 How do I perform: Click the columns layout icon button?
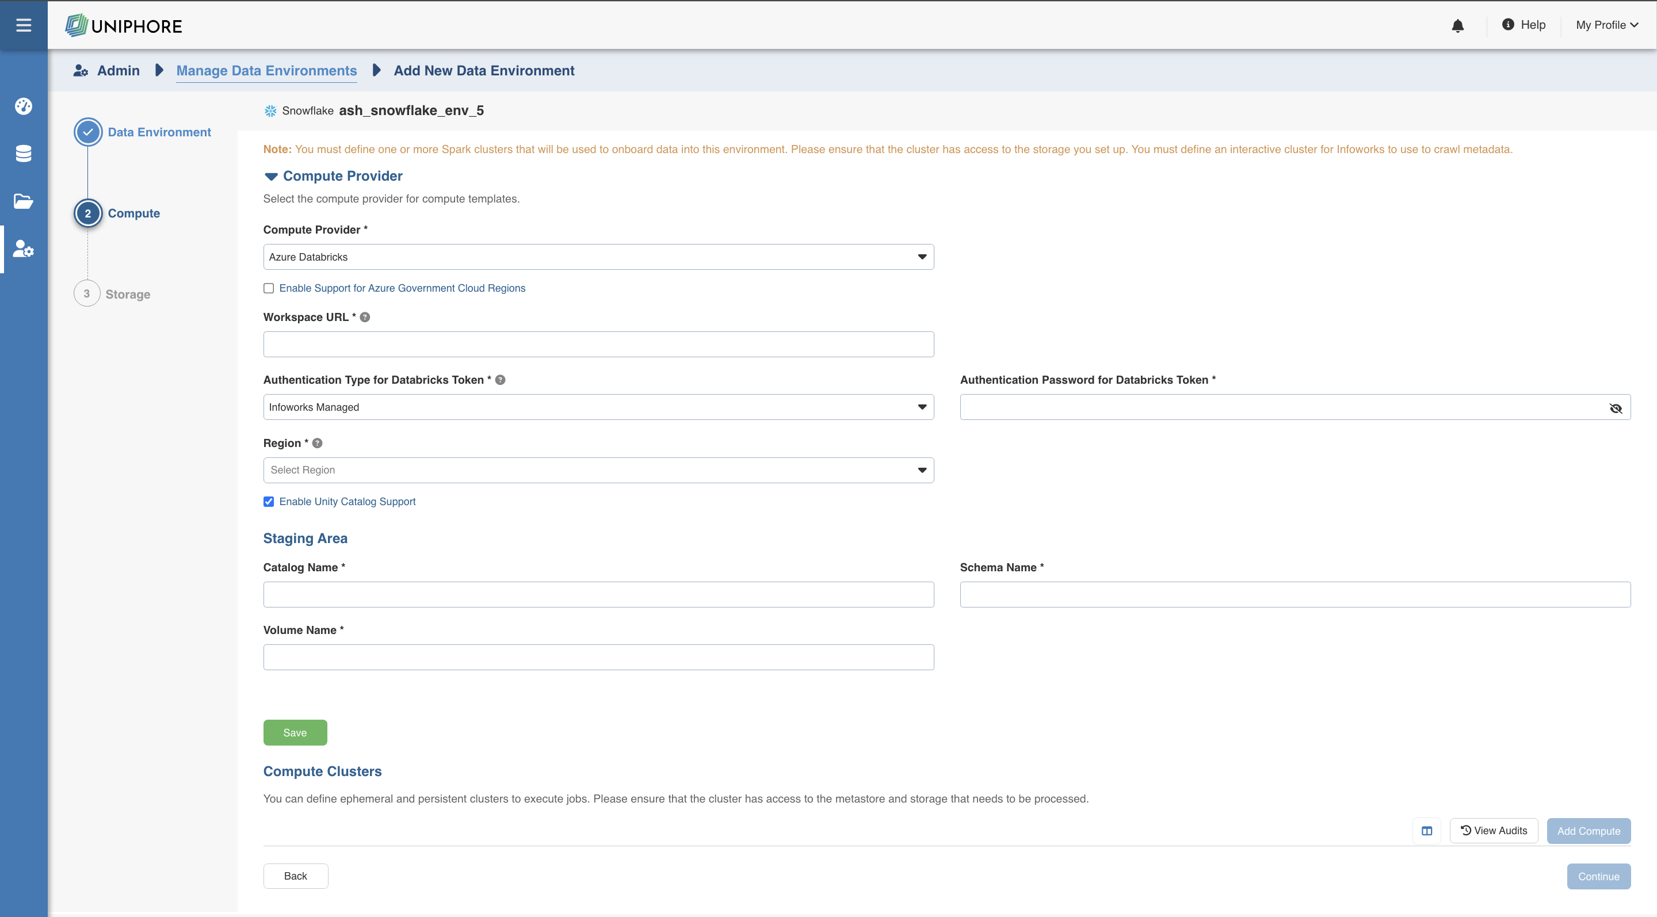1427,831
